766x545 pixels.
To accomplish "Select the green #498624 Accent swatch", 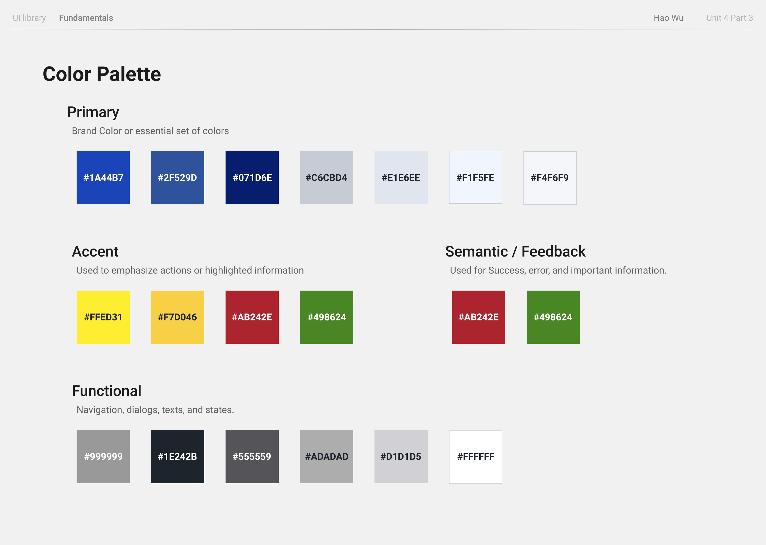I will coord(326,317).
